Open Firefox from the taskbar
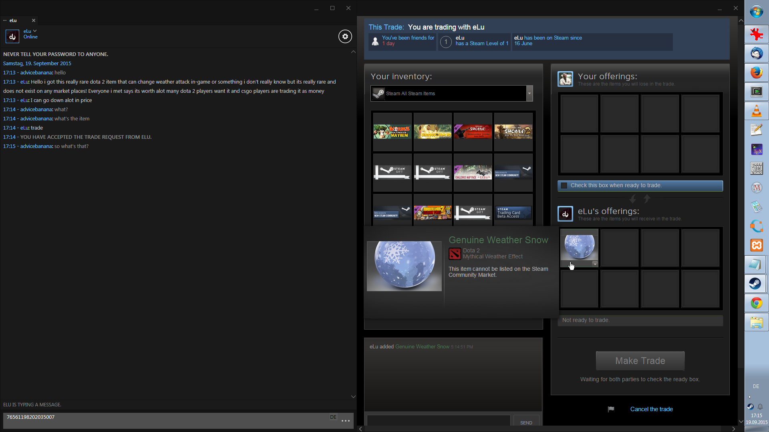Viewport: 769px width, 432px height. pos(756,72)
